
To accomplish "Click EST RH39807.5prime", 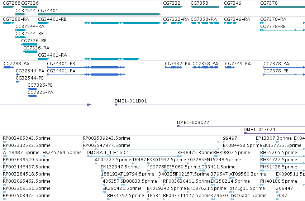I will coord(232,153).
